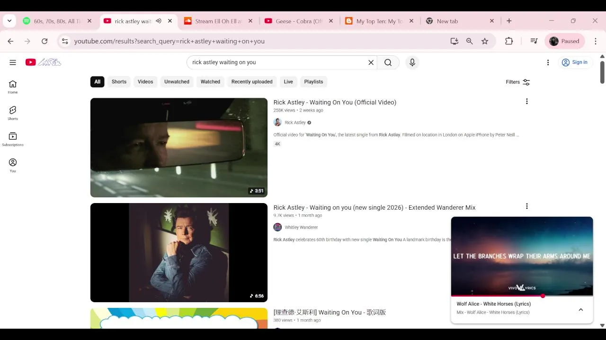
Task: Click the YouTube logo
Action: coord(43,62)
